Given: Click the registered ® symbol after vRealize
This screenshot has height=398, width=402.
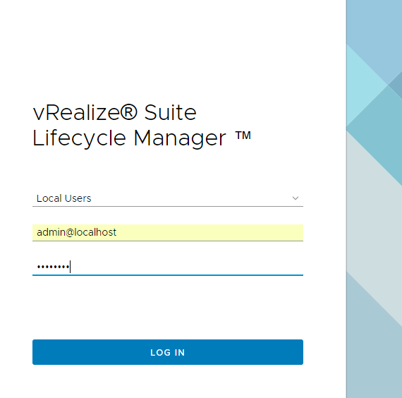Looking at the screenshot, I should pyautogui.click(x=128, y=112).
